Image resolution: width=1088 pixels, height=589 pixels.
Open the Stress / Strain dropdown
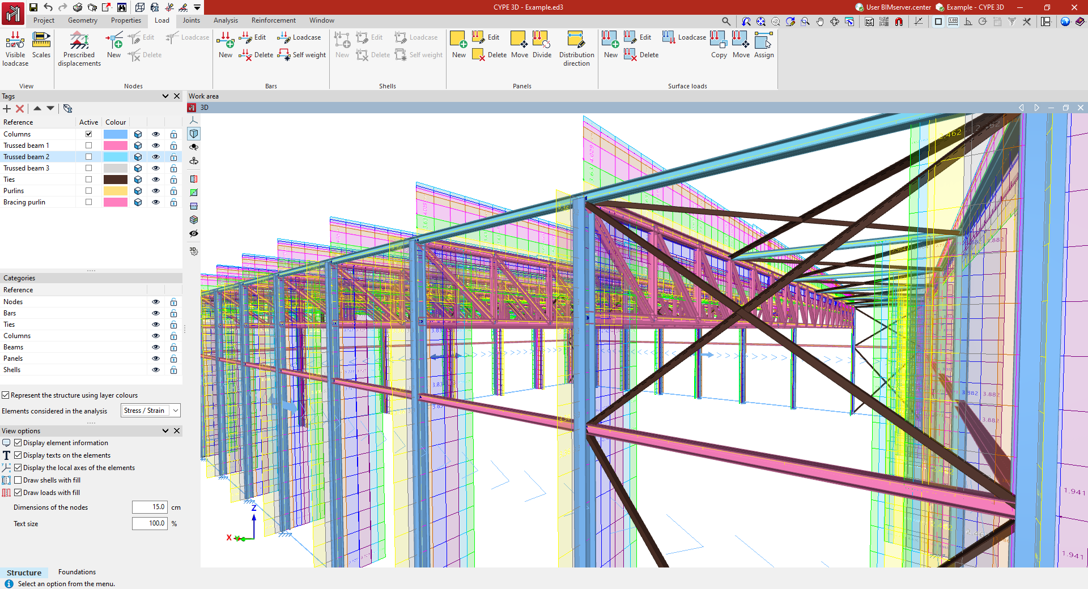(151, 411)
